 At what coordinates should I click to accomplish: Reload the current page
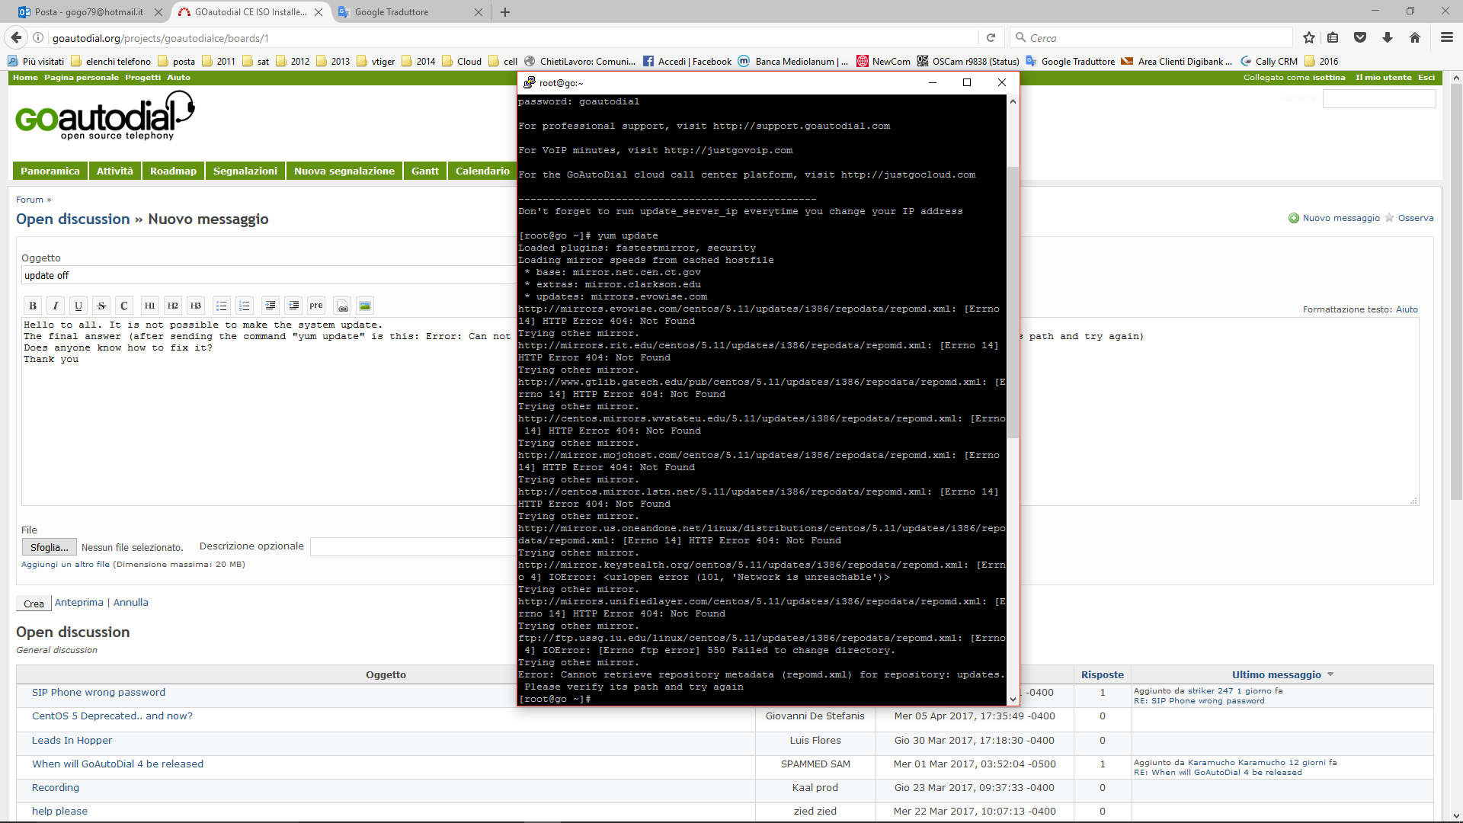(x=991, y=37)
